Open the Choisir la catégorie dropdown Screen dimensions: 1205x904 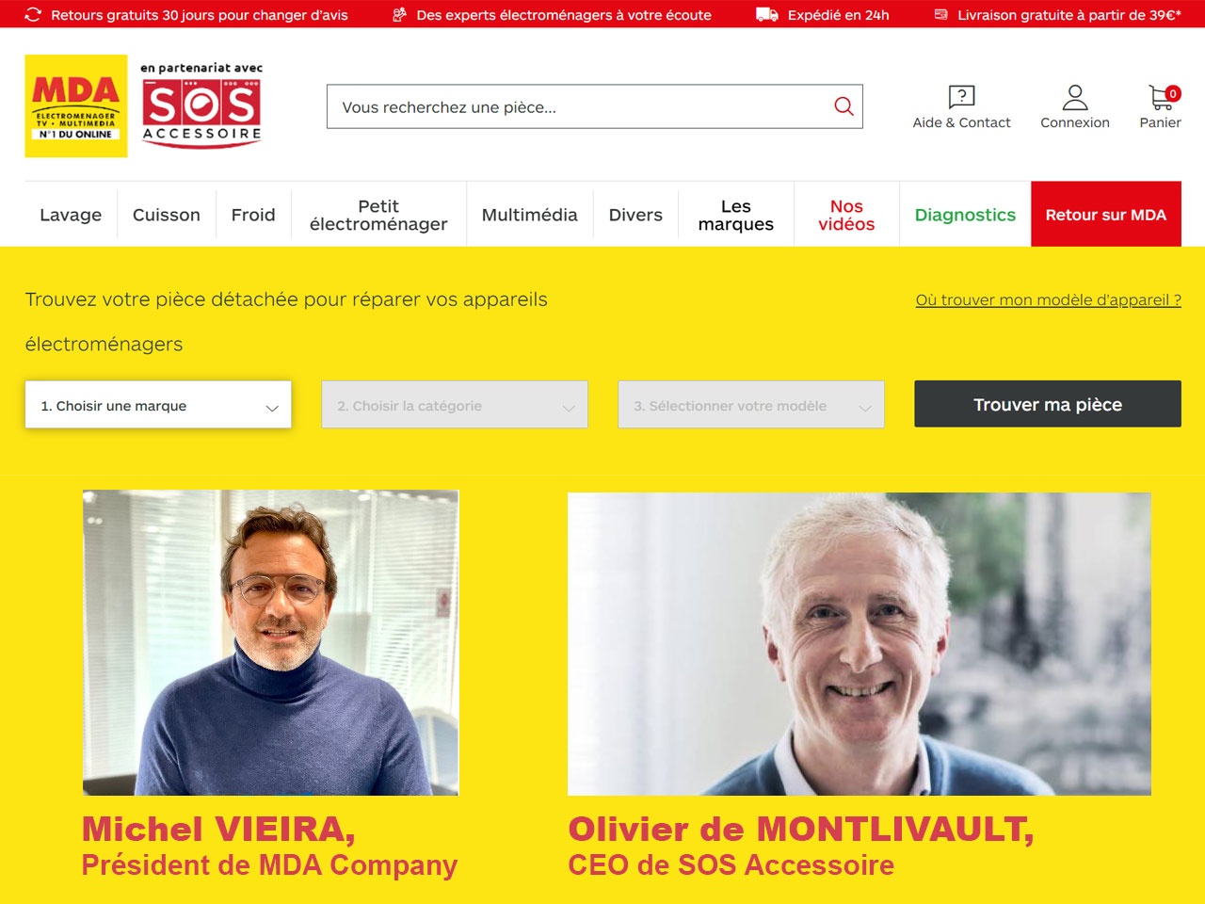[x=455, y=405]
